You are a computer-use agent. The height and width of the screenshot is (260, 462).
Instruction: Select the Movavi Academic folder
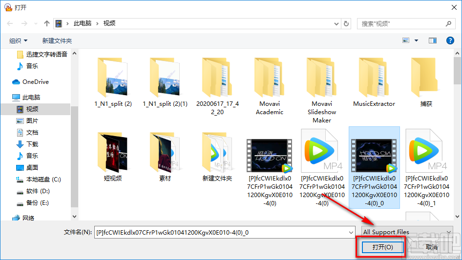pos(270,86)
